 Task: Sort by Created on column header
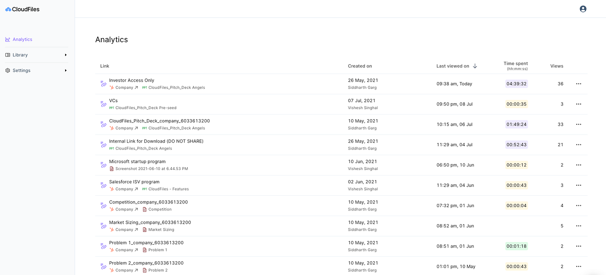click(360, 66)
